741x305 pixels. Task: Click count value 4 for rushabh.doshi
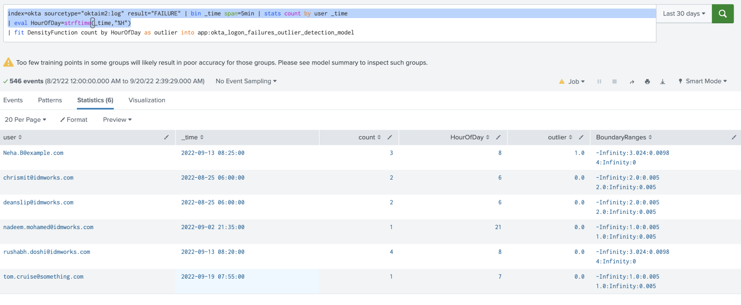[x=391, y=252]
